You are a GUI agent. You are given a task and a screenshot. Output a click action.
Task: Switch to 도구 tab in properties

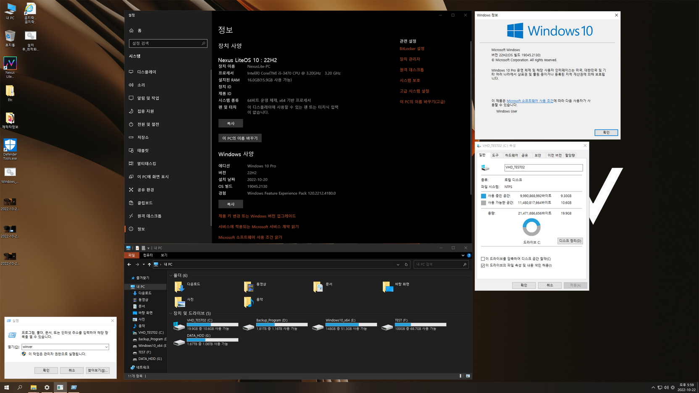click(x=495, y=155)
